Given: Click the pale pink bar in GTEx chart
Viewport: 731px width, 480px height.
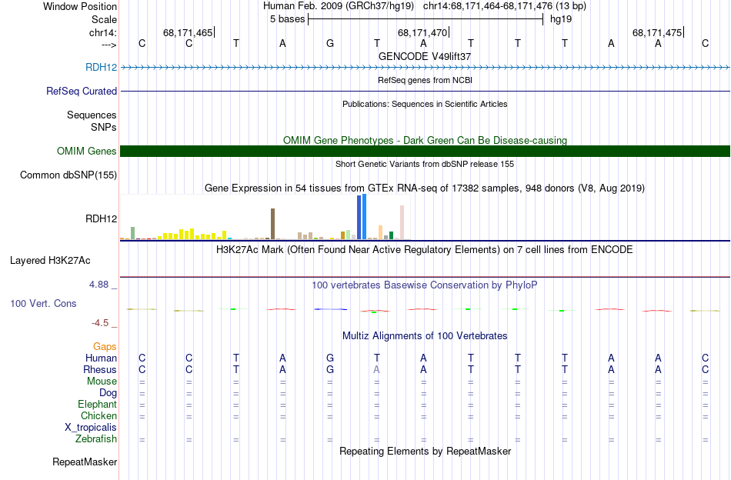Looking at the screenshot, I should 402,222.
